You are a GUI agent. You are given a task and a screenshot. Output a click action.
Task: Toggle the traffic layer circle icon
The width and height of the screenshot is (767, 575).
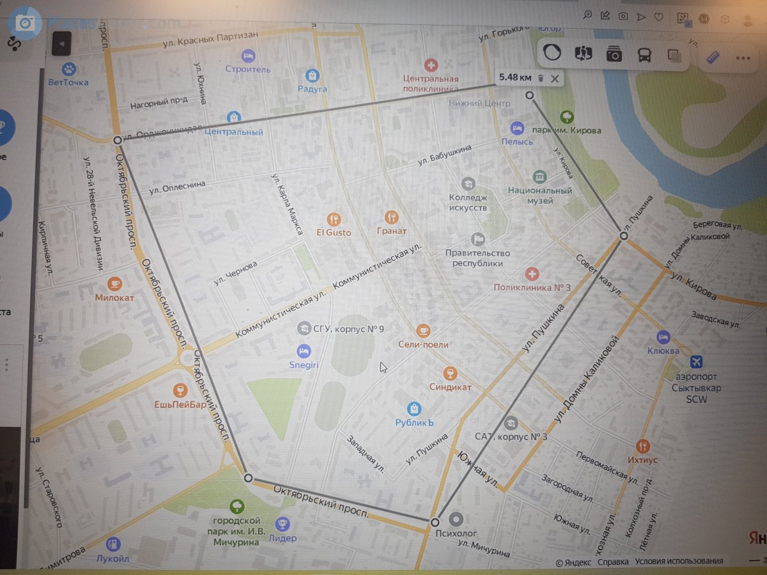(552, 53)
